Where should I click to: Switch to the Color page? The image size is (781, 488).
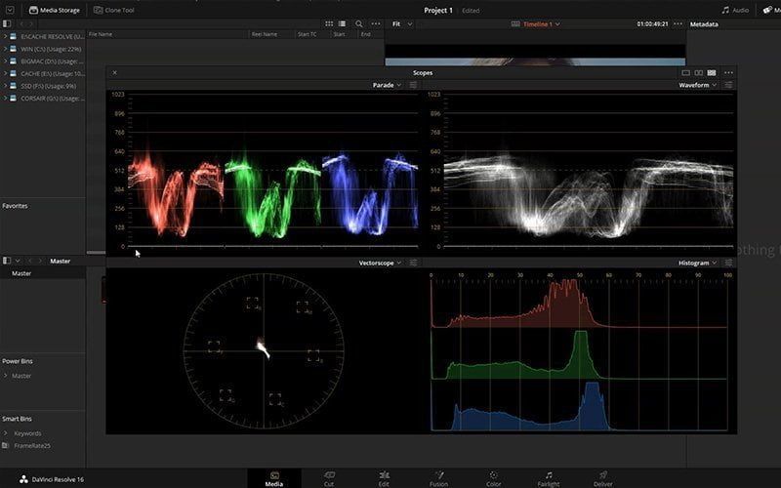tap(494, 478)
